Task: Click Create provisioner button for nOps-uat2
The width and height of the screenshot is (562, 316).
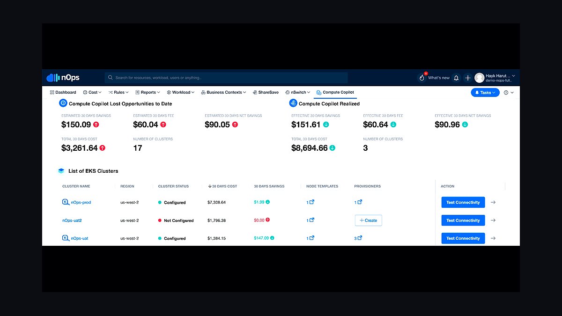Action: [368, 220]
